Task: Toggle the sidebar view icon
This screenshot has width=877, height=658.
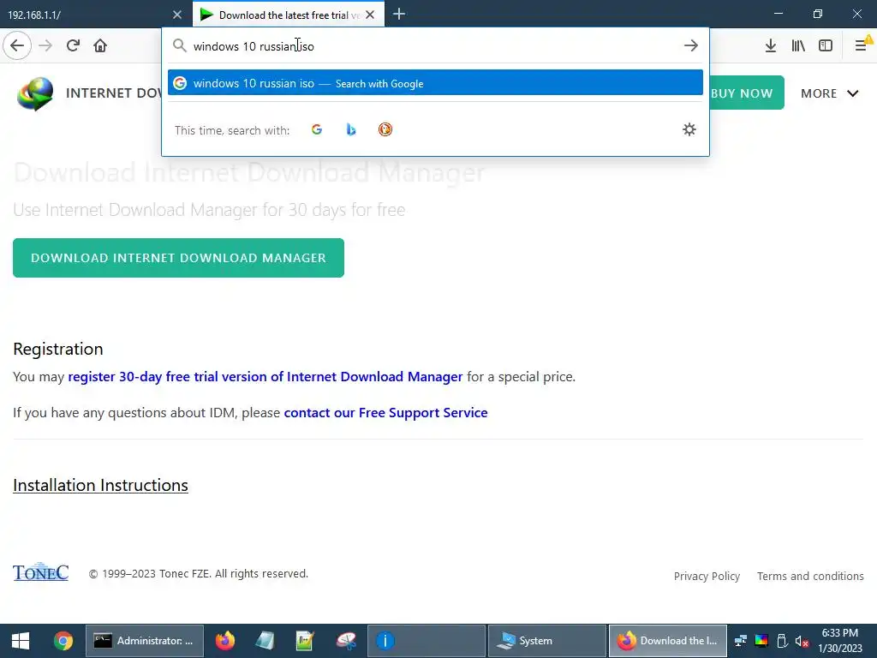Action: 826,45
